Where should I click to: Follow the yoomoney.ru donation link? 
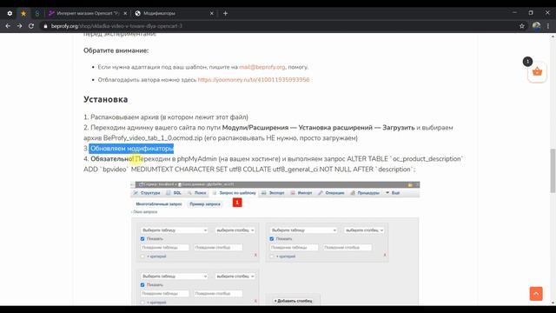tap(254, 80)
